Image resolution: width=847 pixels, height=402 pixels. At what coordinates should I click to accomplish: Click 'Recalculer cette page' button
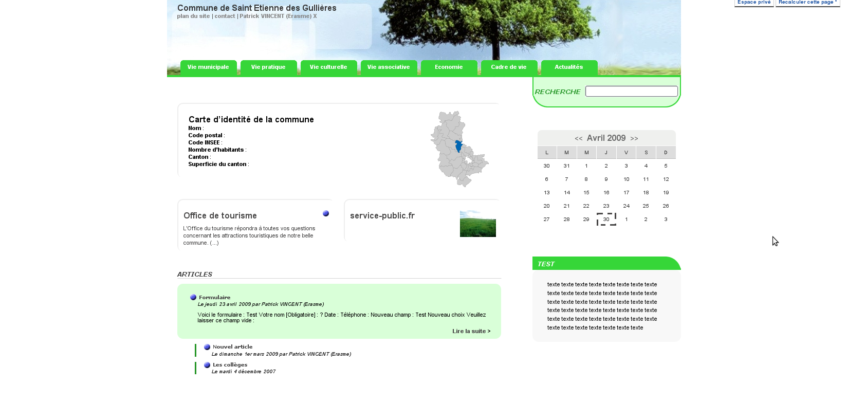point(807,3)
